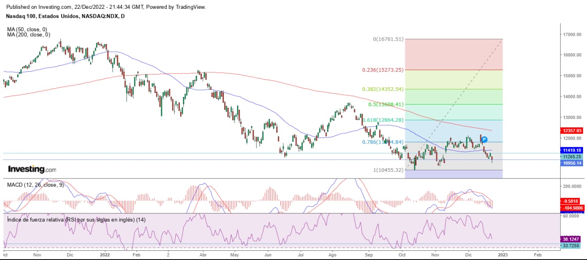Click the 0.5(13608.41) Fibonacci level label
This screenshot has width=587, height=260.
click(x=386, y=104)
